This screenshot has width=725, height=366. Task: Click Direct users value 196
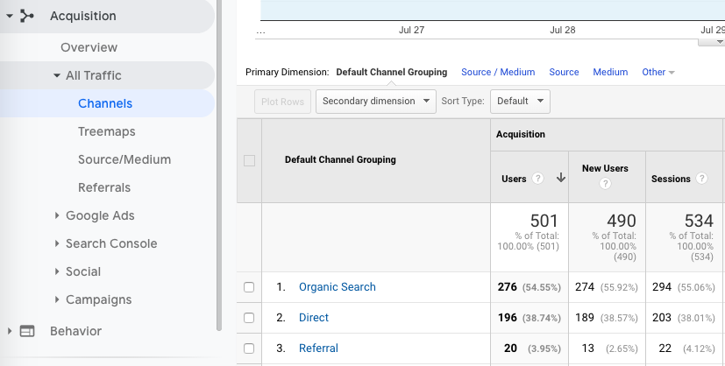[508, 318]
